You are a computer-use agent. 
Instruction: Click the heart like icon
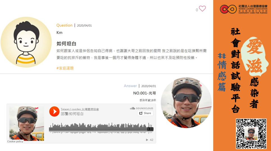click(202, 8)
